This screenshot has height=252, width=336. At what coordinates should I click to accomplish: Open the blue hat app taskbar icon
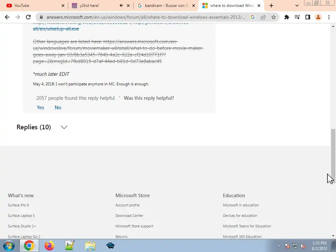click(110, 245)
